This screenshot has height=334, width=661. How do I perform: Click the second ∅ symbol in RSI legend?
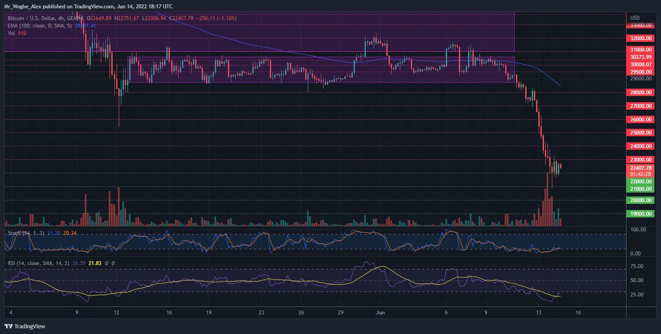click(113, 263)
